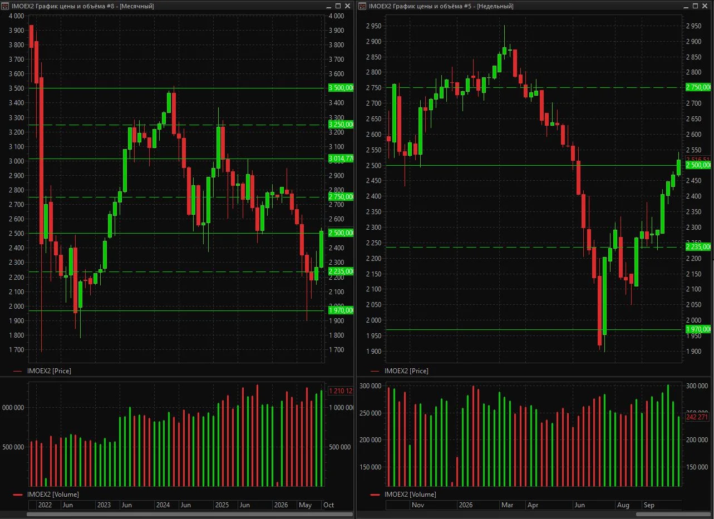714x519 pixels.
Task: Click the 2024 label on monthly time axis
Action: click(x=163, y=505)
